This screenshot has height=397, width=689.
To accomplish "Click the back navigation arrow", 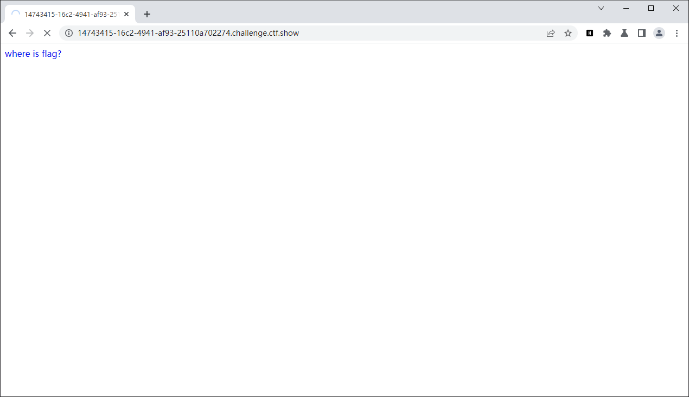I will point(12,33).
